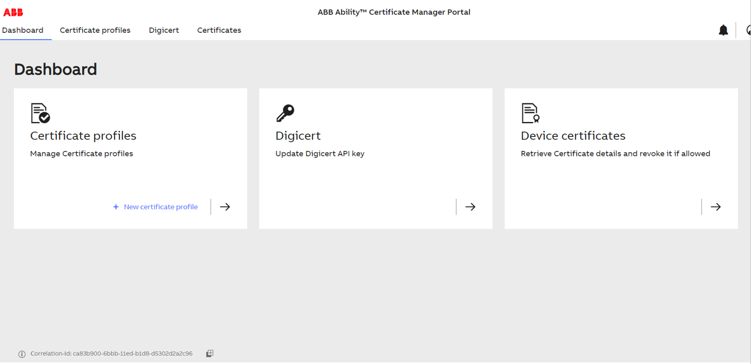Click 'Retrieve Certificate details and revoke' text
The height and width of the screenshot is (364, 751).
[616, 154]
